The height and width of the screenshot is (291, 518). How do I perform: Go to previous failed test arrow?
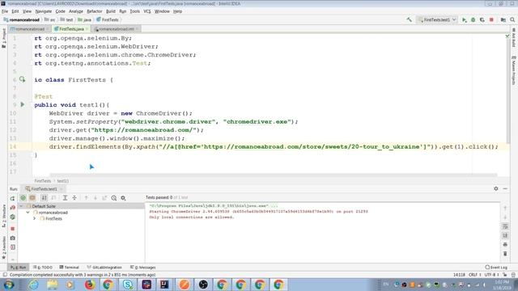(x=86, y=198)
